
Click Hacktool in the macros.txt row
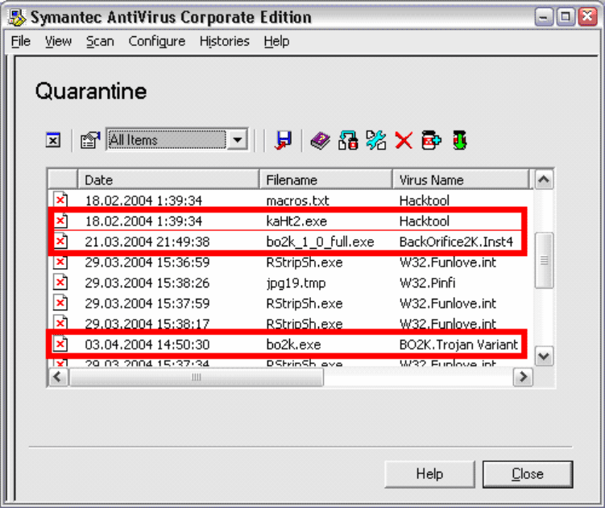[x=425, y=200]
